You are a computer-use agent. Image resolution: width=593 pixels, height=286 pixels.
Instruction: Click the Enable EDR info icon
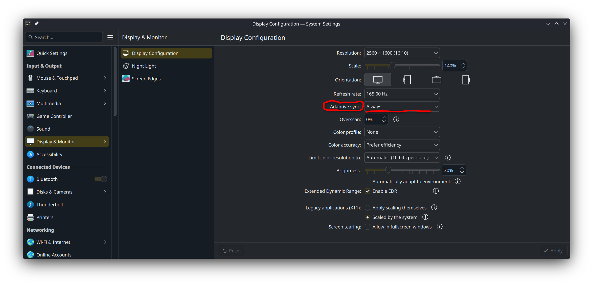click(436, 191)
